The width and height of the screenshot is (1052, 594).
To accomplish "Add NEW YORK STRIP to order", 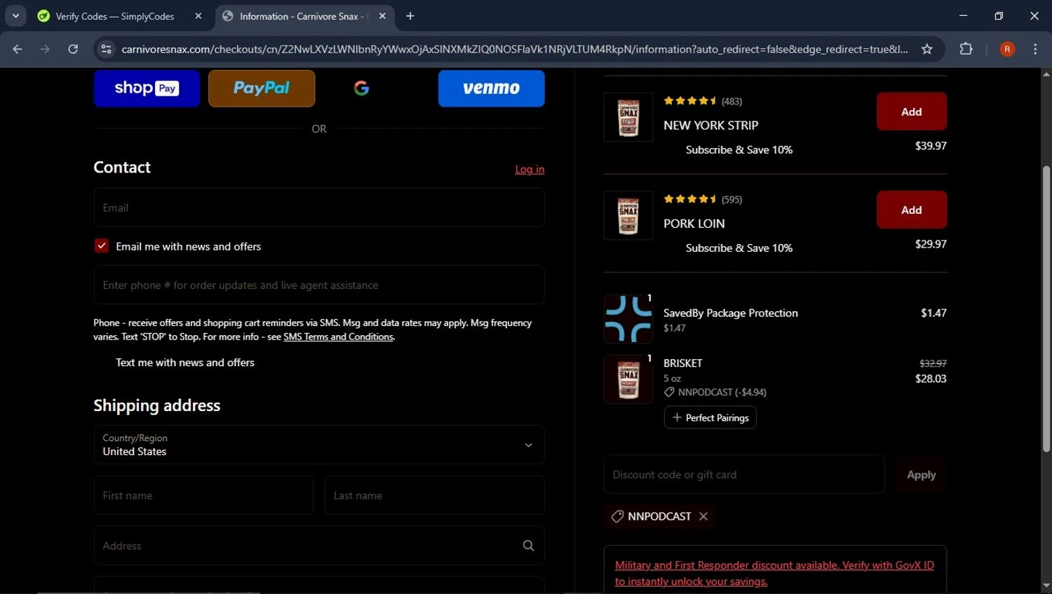I will [911, 112].
